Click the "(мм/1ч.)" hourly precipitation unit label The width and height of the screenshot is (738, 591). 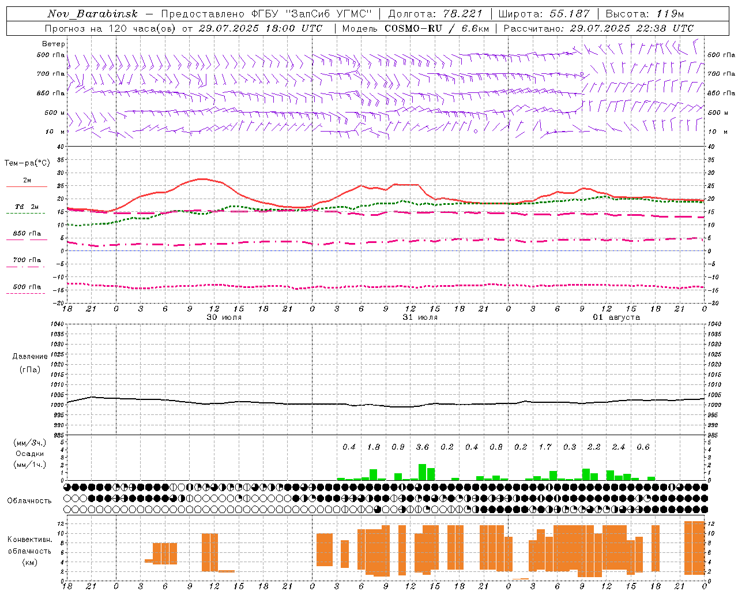[x=29, y=465]
